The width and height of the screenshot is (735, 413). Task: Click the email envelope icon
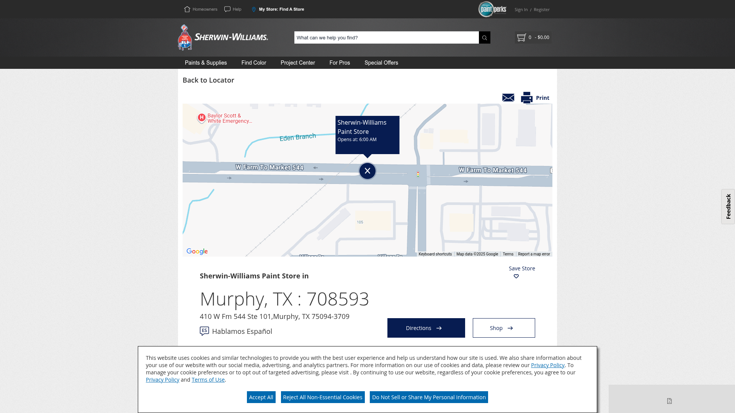click(x=508, y=98)
